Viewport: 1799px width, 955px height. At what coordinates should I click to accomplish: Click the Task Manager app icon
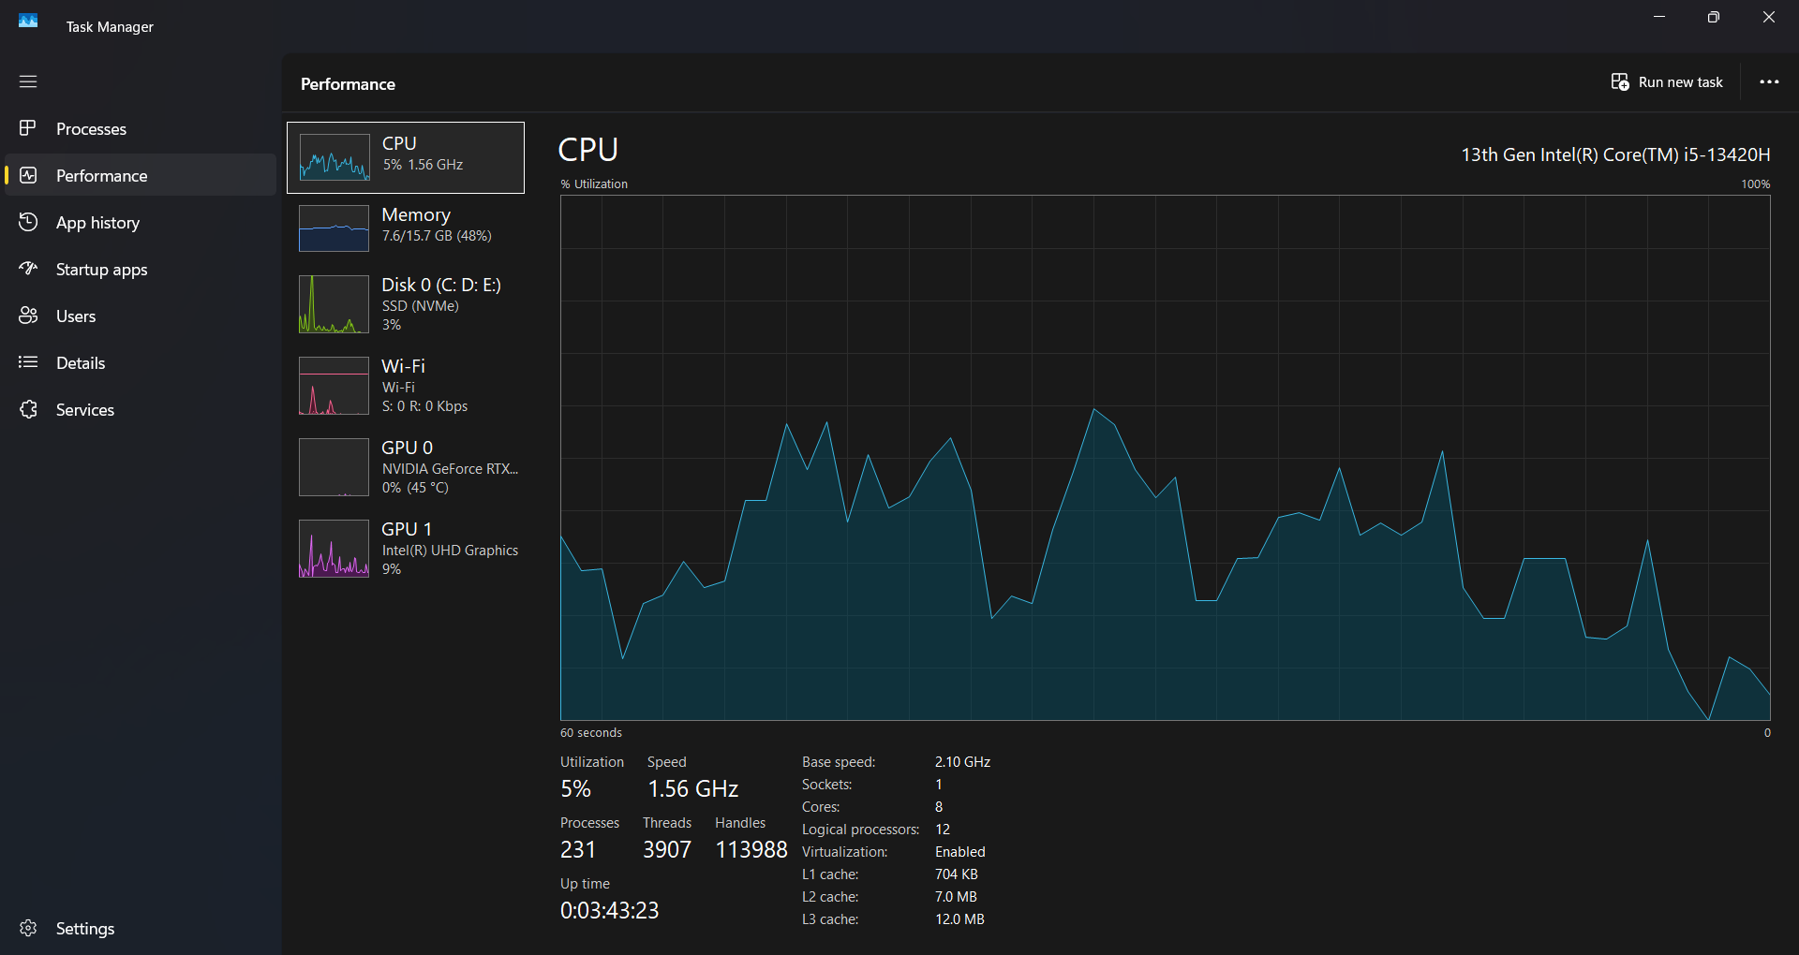click(x=28, y=21)
